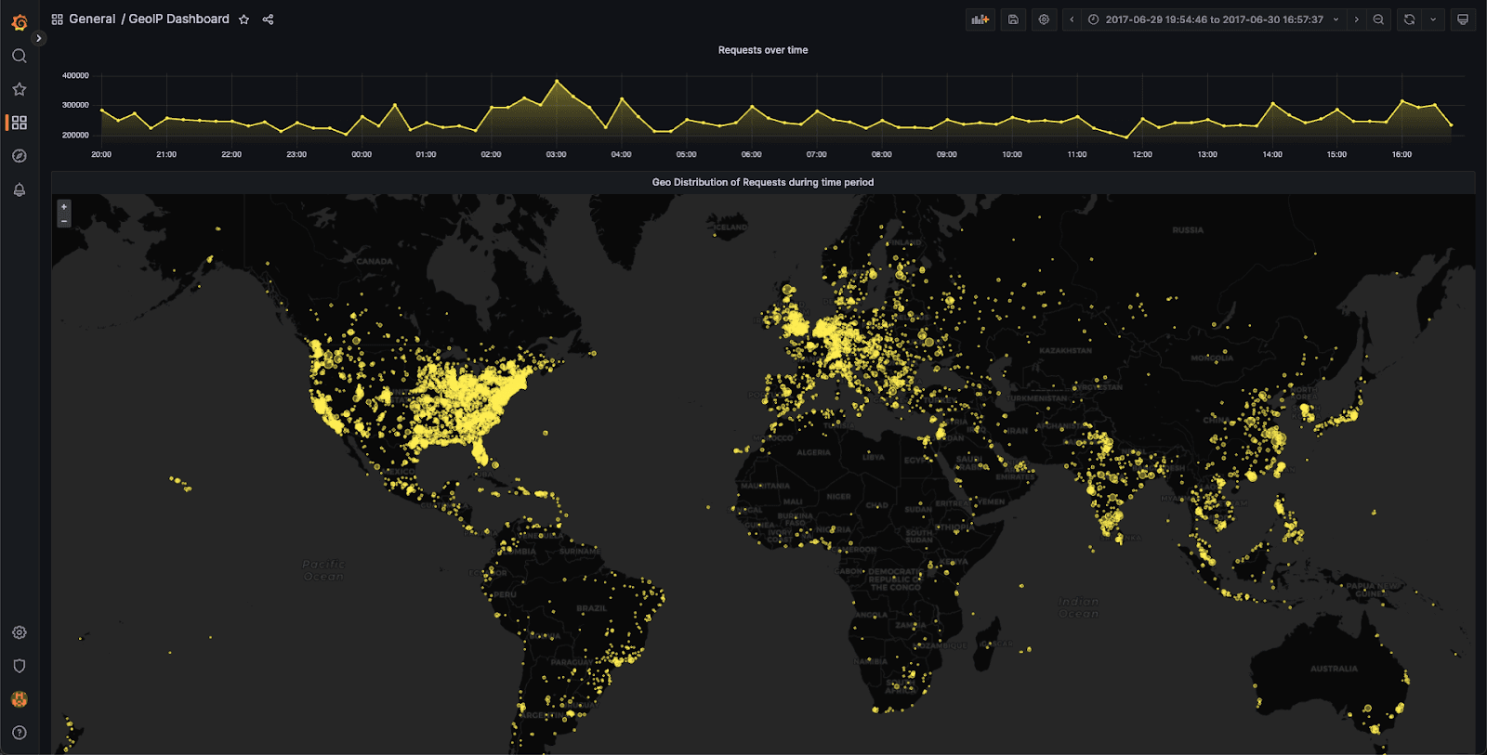Save dashboard using the disk icon

[1013, 20]
